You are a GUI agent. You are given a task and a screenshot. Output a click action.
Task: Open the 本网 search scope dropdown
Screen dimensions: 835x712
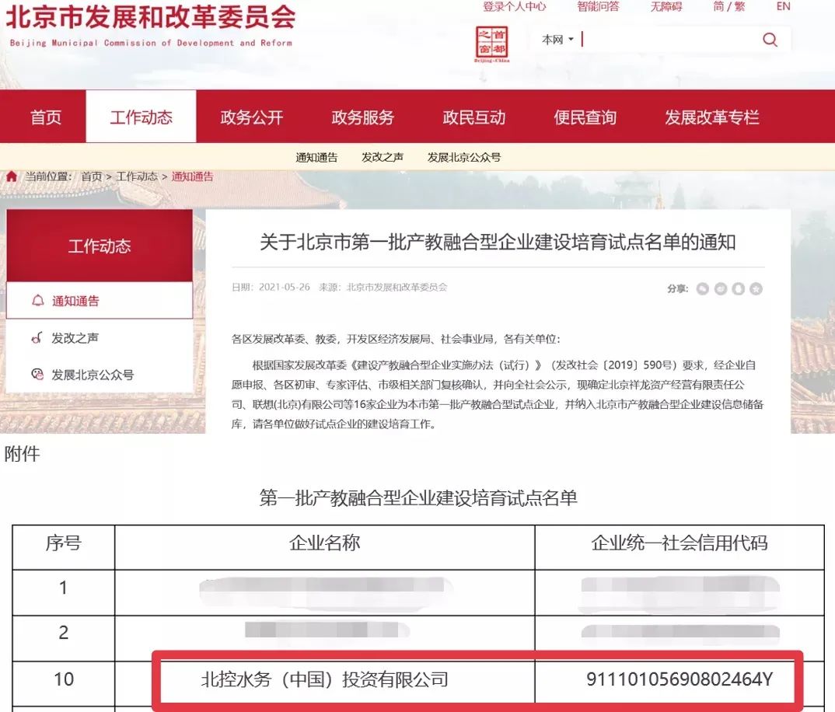pyautogui.click(x=557, y=40)
